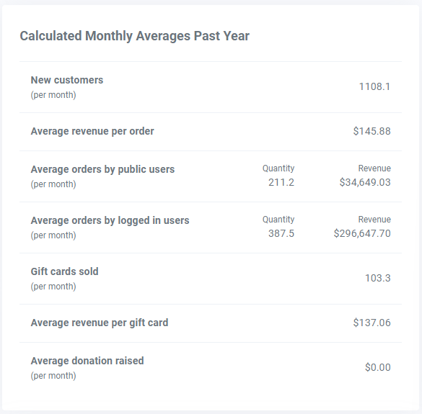Select the Average donation raised label
422x414 pixels.
point(87,361)
